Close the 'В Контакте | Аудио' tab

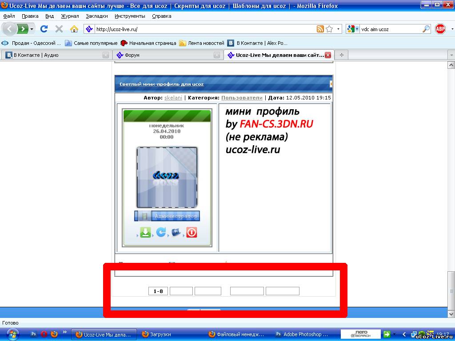pyautogui.click(x=106, y=55)
